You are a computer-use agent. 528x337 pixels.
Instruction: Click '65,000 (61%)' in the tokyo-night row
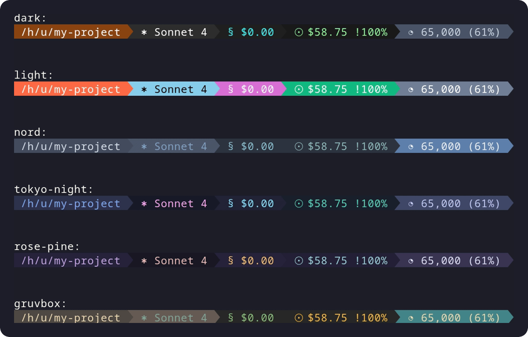point(461,204)
